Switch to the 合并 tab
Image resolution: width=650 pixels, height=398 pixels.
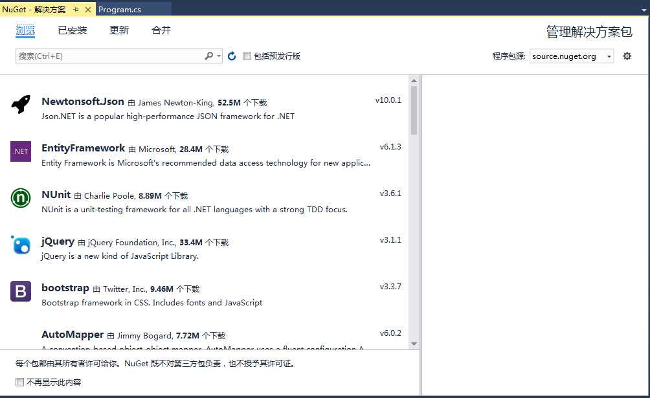pos(161,30)
